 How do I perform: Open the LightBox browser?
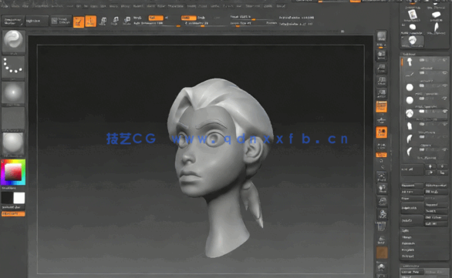click(37, 21)
